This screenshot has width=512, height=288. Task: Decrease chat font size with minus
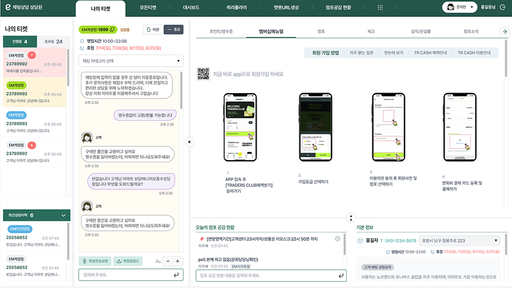click(x=168, y=260)
